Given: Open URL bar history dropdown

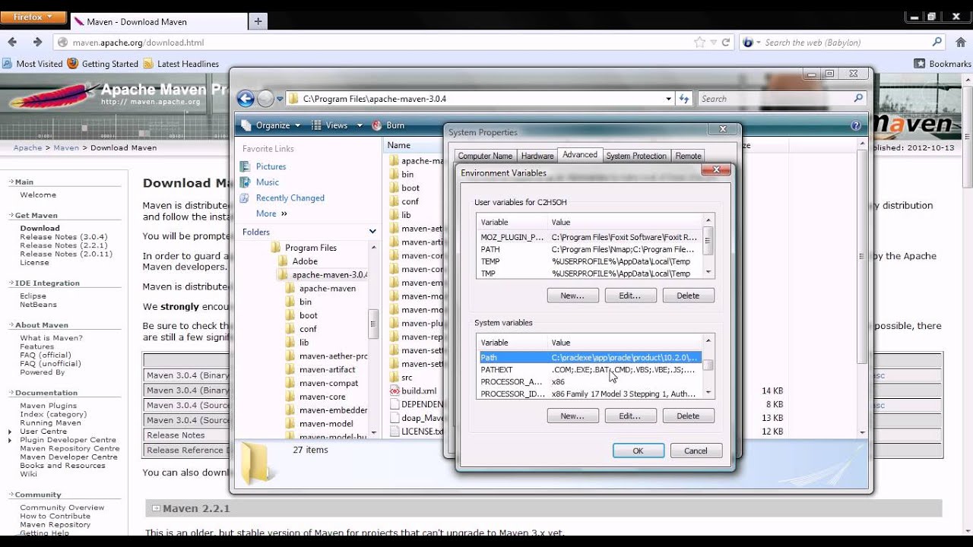Looking at the screenshot, I should tap(712, 43).
